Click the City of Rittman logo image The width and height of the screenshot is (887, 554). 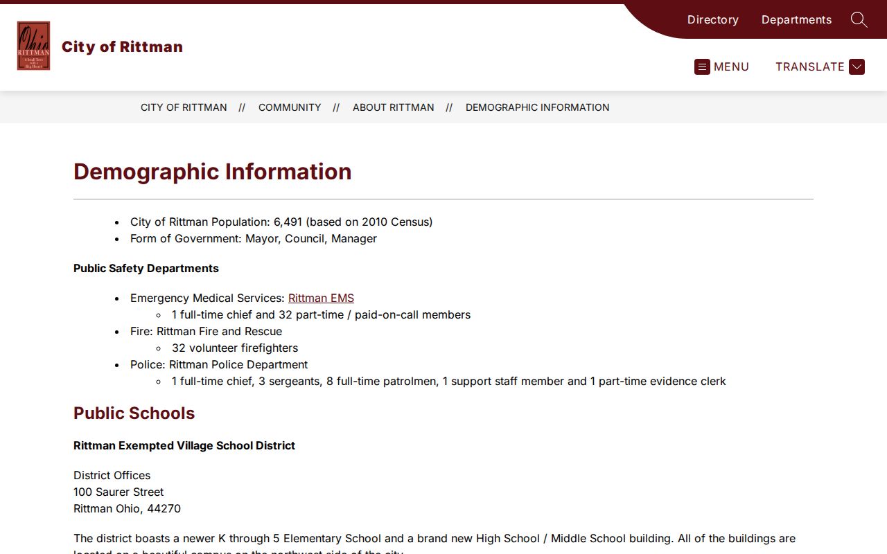33,46
